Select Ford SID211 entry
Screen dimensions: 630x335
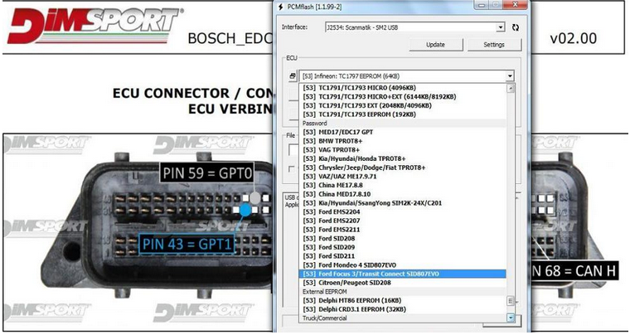pos(403,256)
